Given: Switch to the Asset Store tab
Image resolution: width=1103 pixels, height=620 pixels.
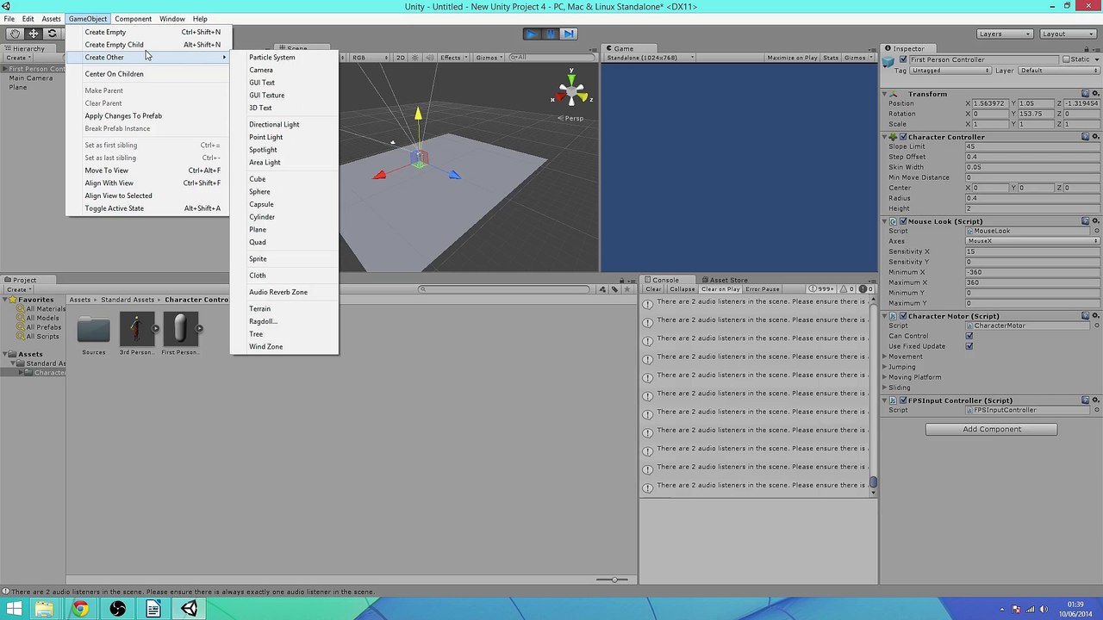Looking at the screenshot, I should [x=725, y=280].
